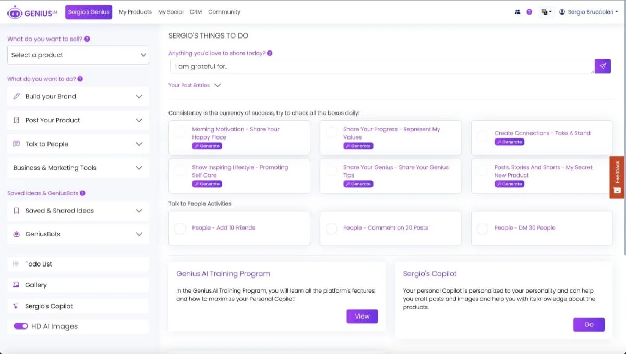This screenshot has width=626, height=354.
Task: Open the language translate selector
Action: tap(546, 12)
